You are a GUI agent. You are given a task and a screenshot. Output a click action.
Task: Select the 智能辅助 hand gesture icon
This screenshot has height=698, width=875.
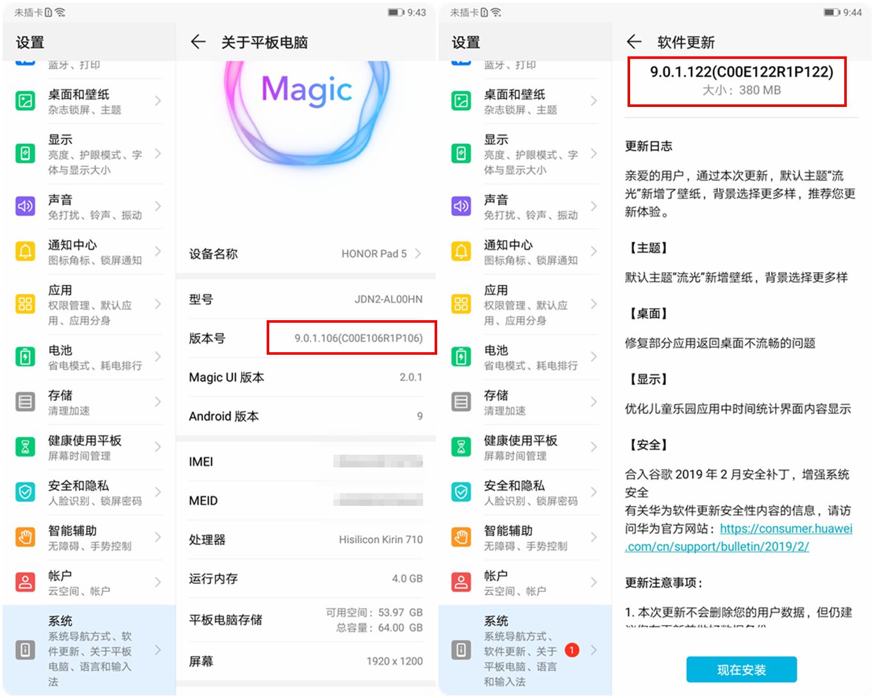click(25, 537)
